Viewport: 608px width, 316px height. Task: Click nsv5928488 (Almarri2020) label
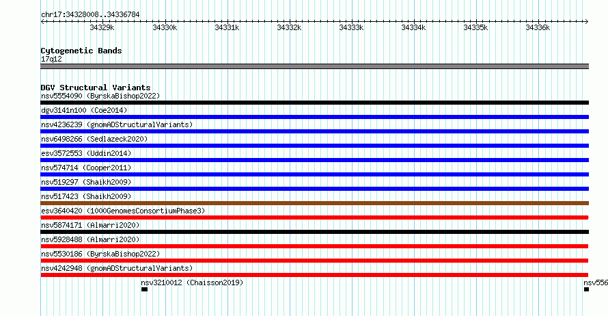(x=90, y=239)
